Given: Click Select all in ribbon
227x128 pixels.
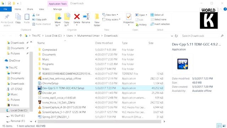Looking at the screenshot, I should click(157, 15).
